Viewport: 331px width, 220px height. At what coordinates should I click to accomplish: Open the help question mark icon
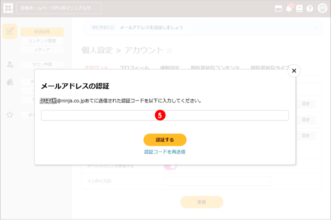click(x=310, y=9)
